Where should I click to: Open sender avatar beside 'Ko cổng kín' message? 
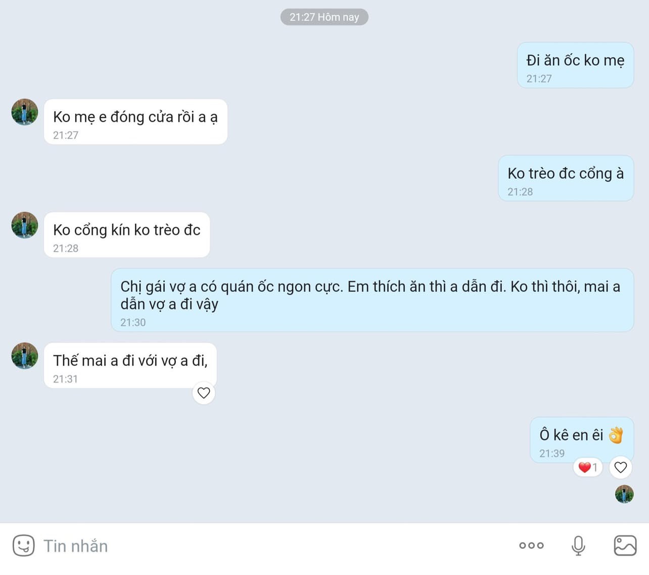25,225
